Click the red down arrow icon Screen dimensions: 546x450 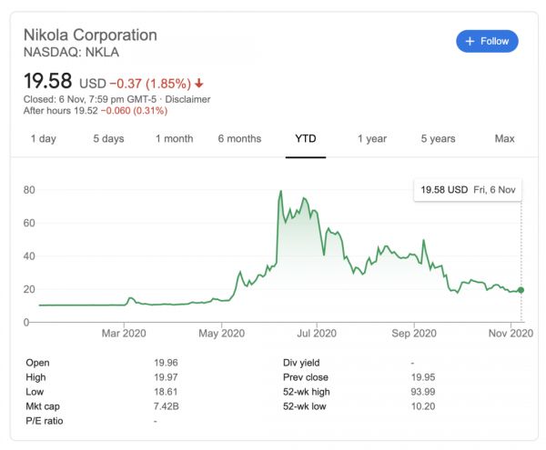[198, 83]
